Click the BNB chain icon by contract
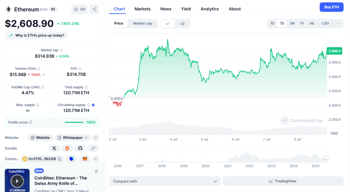Screen dimensions: 350x192 tap(25, 159)
